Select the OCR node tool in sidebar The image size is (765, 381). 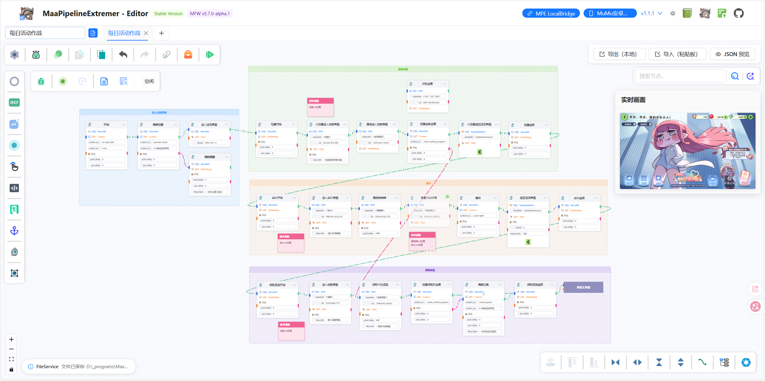coord(14,102)
